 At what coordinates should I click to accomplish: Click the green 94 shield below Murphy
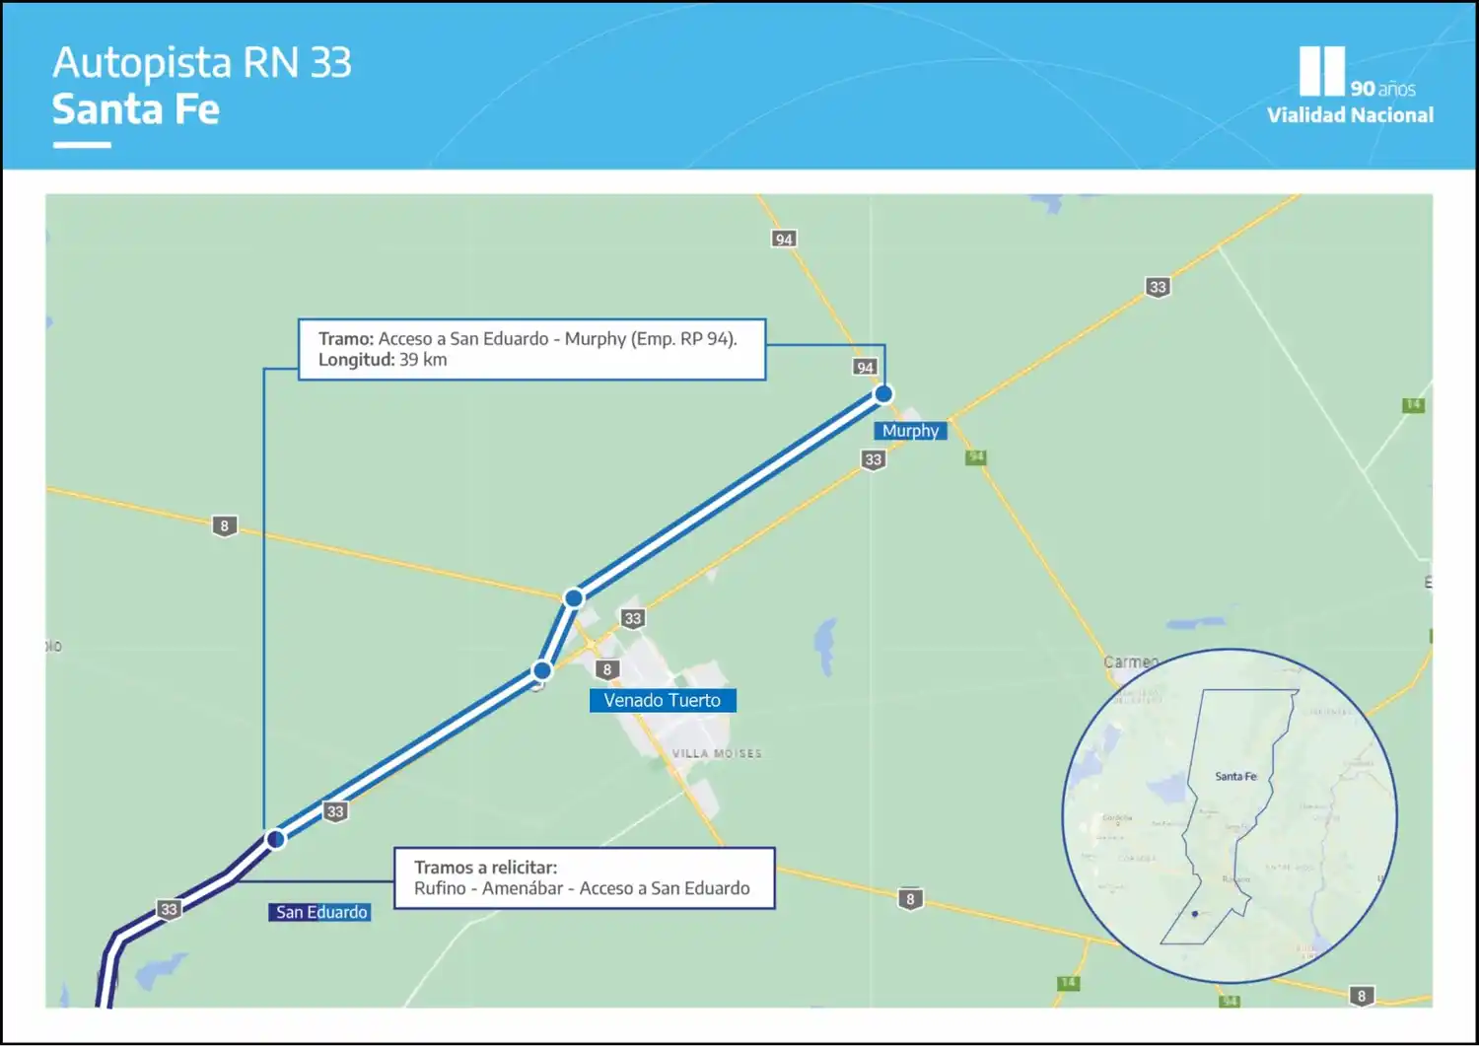click(x=976, y=457)
